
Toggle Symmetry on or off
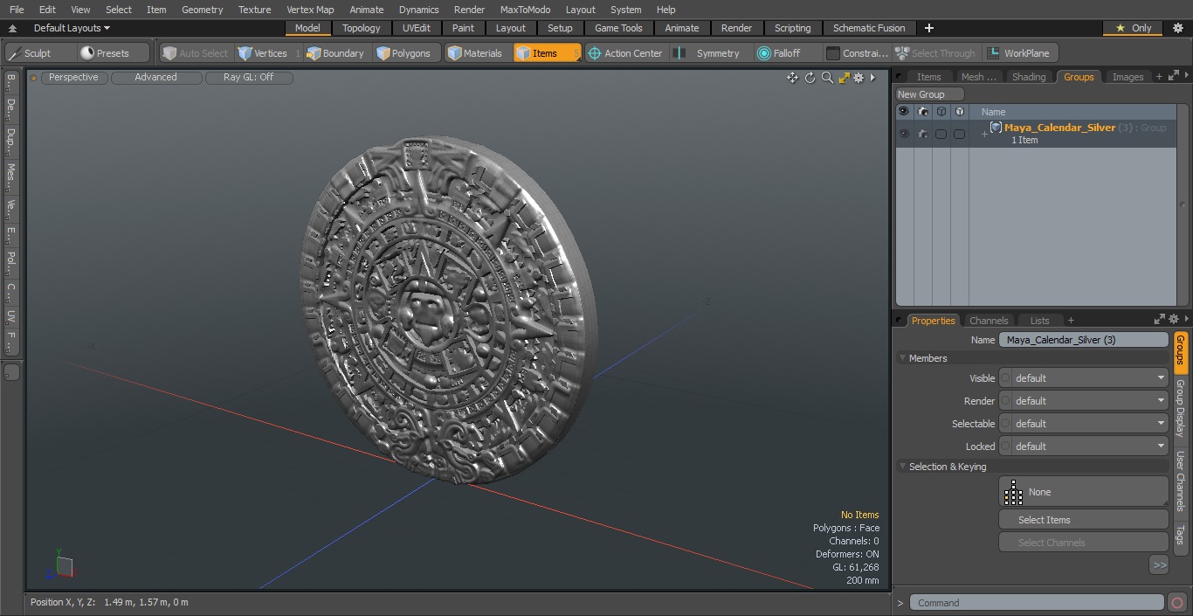tap(708, 53)
